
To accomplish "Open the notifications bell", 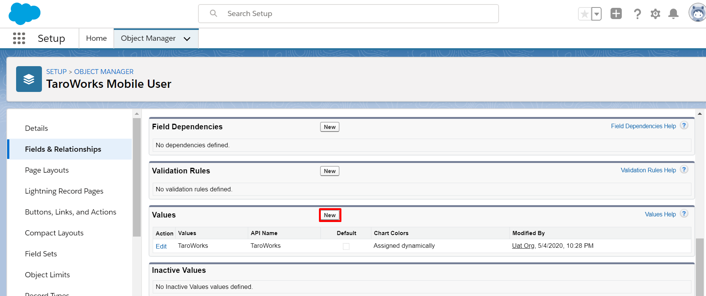I will click(x=673, y=14).
